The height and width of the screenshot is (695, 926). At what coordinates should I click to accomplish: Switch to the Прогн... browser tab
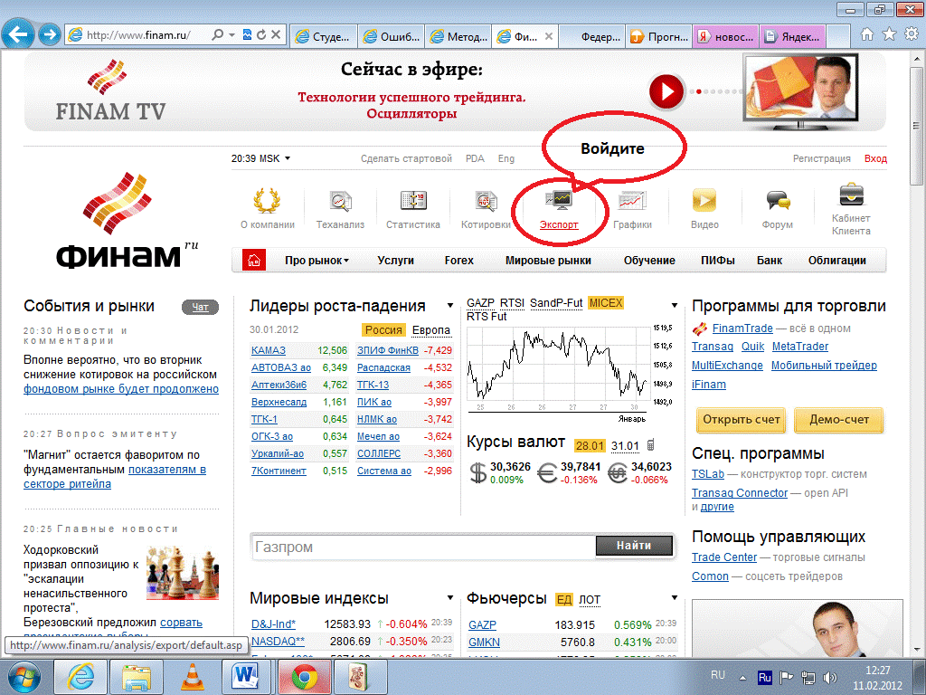[660, 36]
